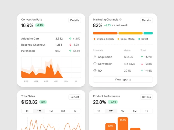Open Details for Marketing Channels card
This screenshot has width=174, height=130.
click(x=146, y=20)
